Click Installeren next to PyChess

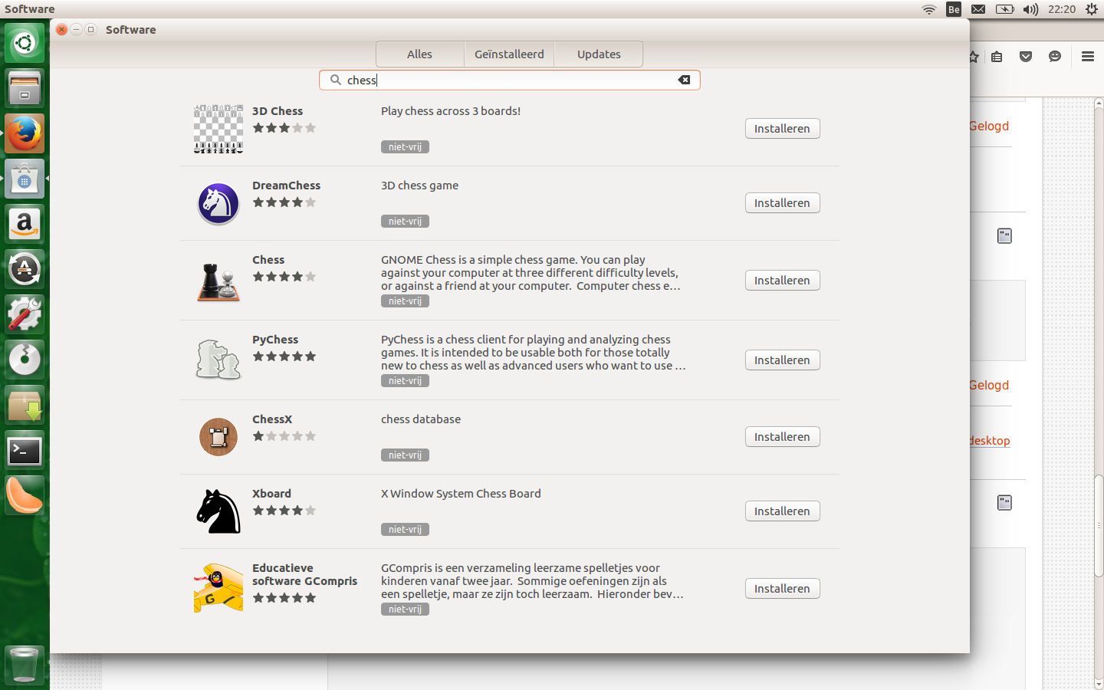pyautogui.click(x=782, y=360)
